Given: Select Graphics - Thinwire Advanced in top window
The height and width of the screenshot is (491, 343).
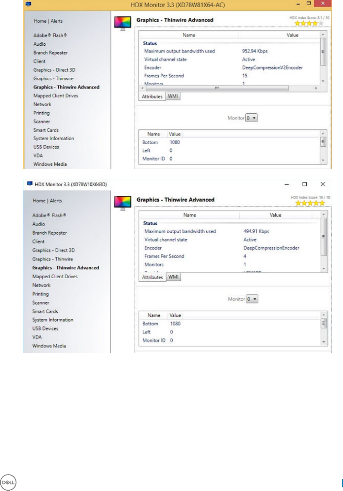Looking at the screenshot, I should pyautogui.click(x=66, y=87).
